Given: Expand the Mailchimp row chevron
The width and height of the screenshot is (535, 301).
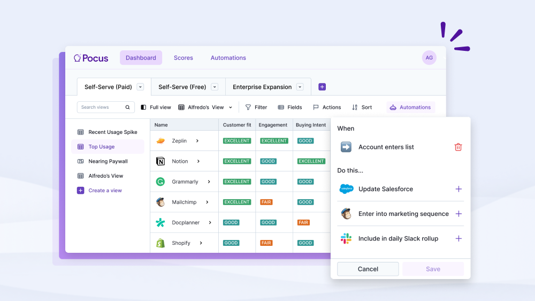Looking at the screenshot, I should 207,202.
